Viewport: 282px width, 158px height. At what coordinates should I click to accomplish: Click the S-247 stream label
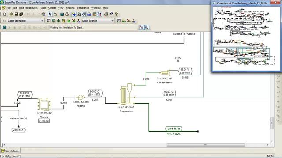[x=95, y=100]
